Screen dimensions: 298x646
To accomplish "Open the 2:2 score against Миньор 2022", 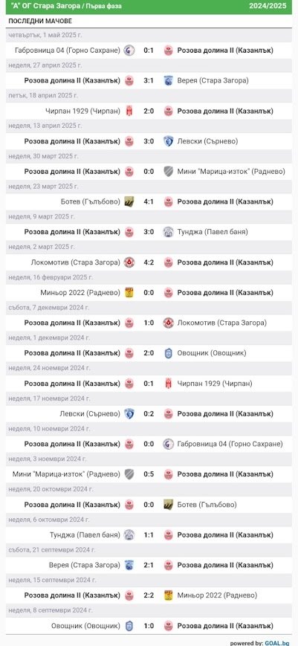I will click(149, 595).
